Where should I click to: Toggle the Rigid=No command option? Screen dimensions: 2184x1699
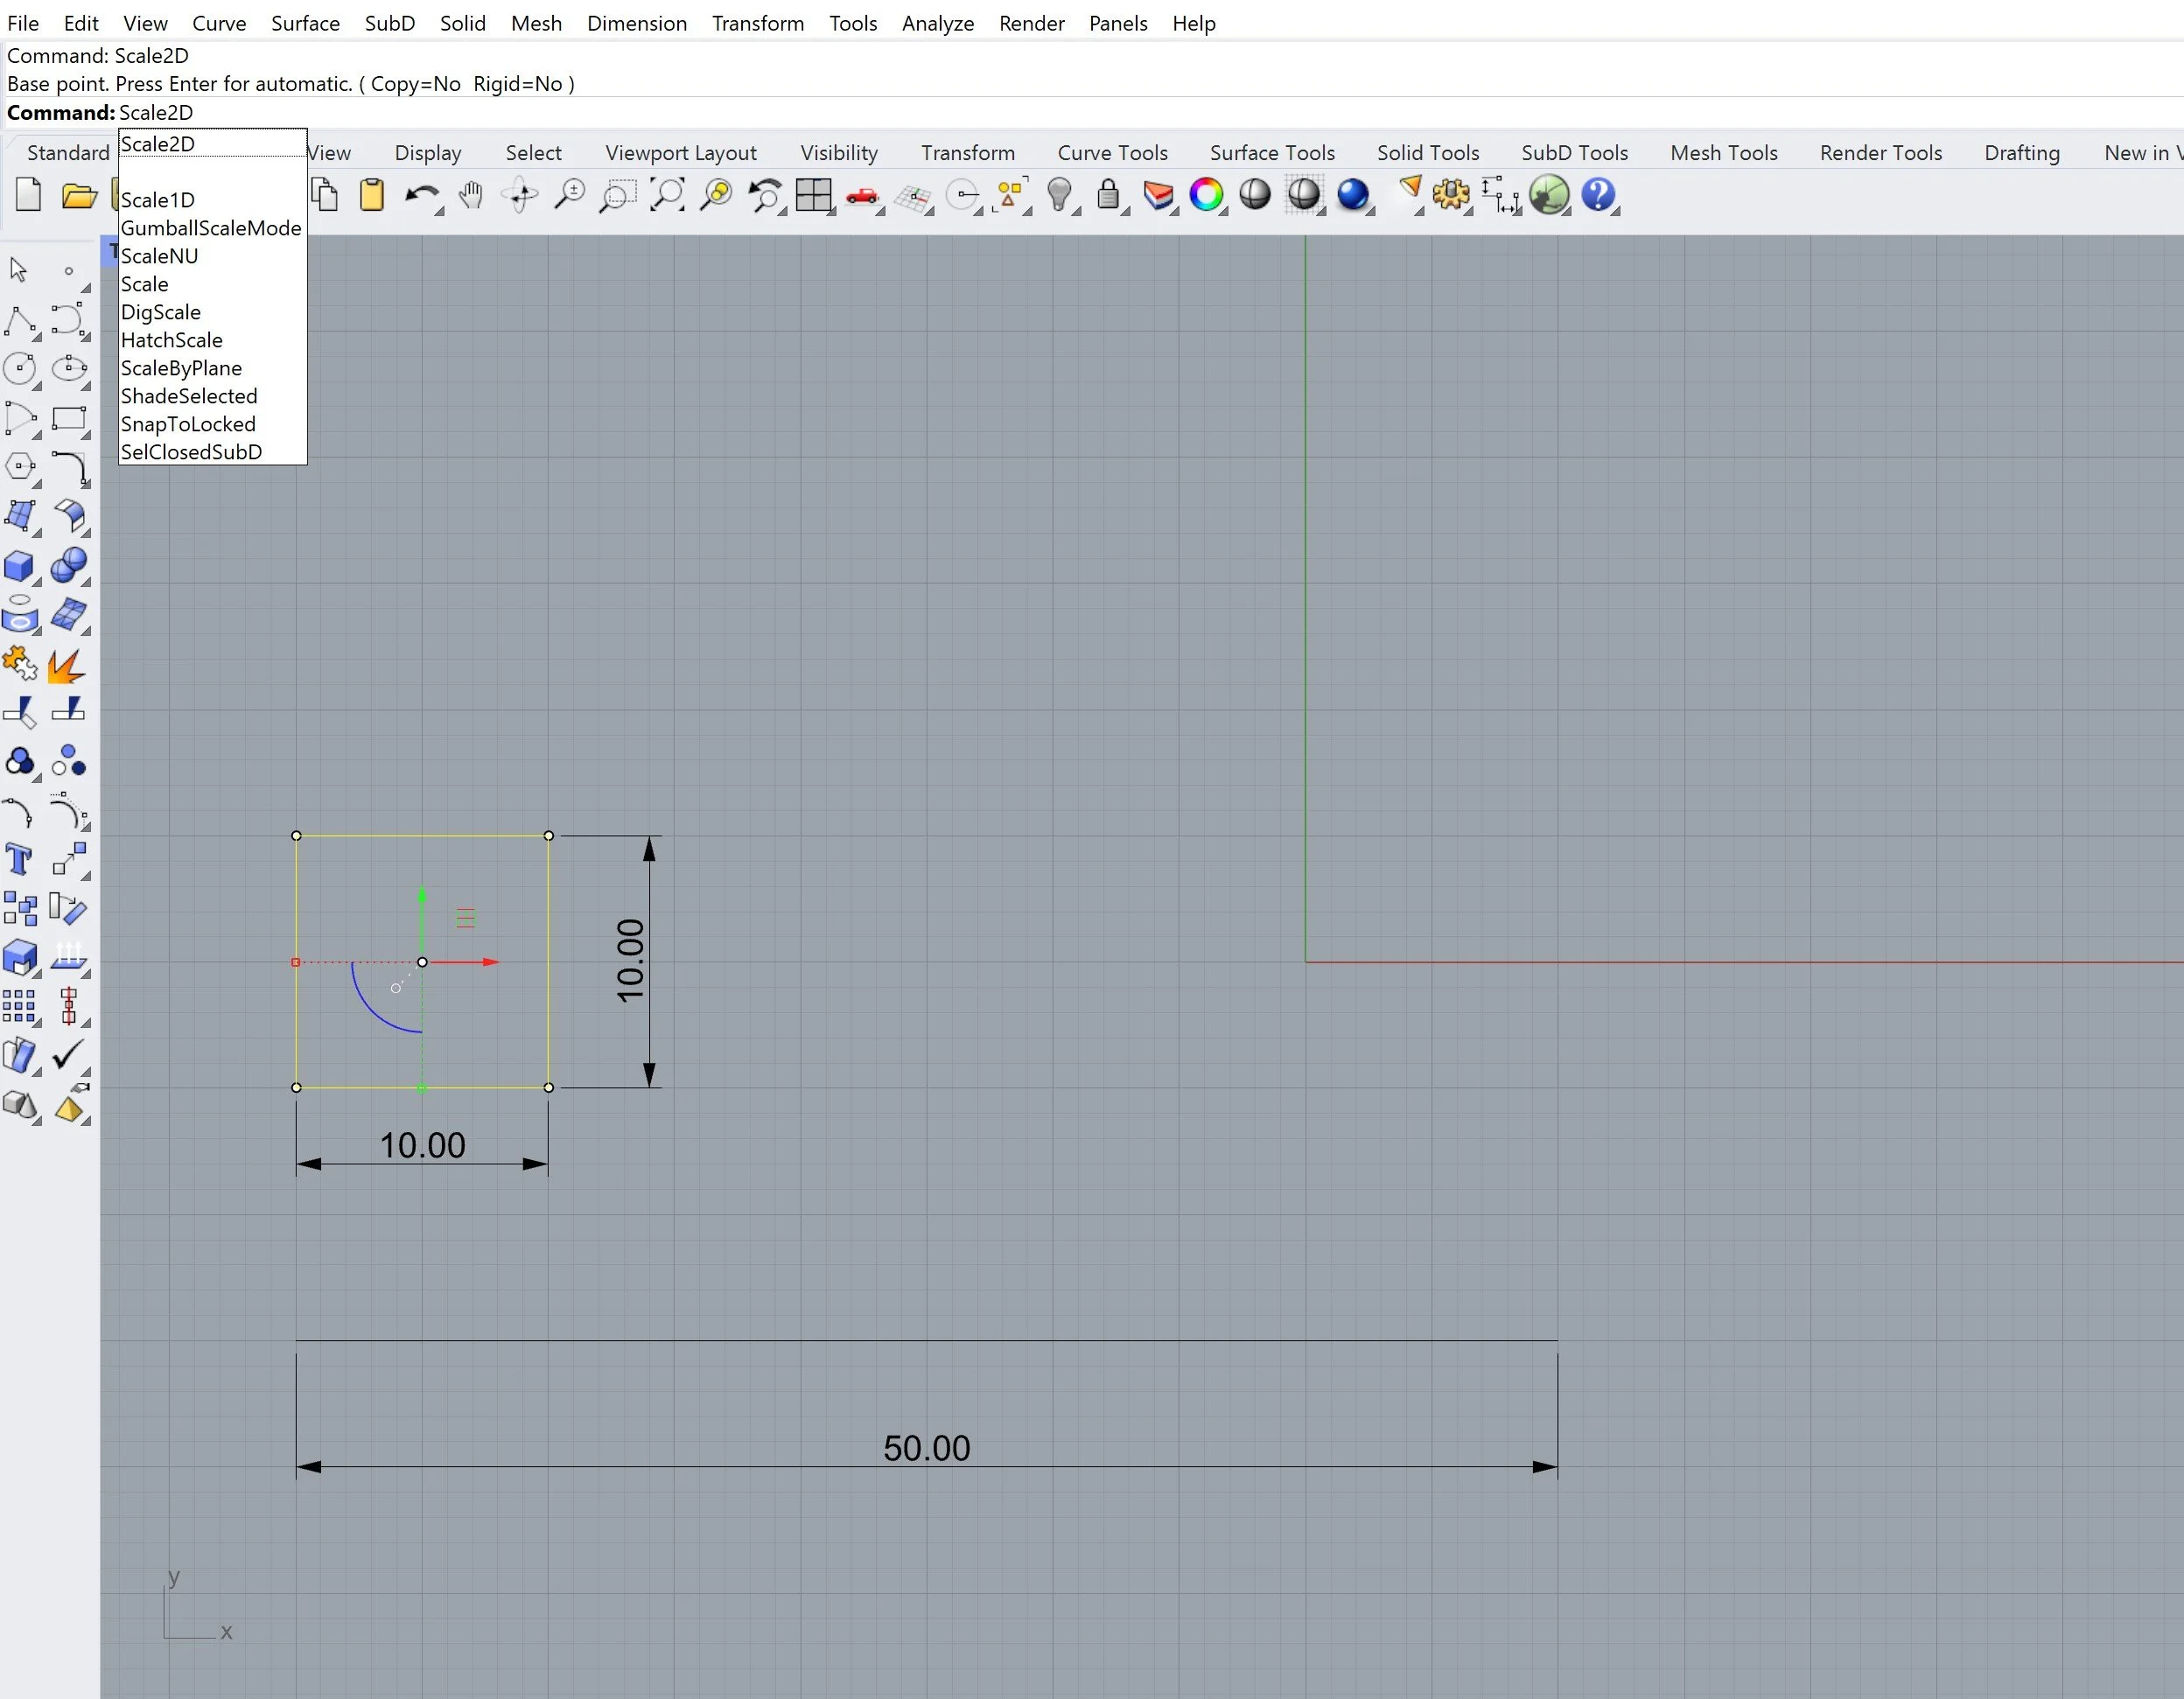pos(518,84)
